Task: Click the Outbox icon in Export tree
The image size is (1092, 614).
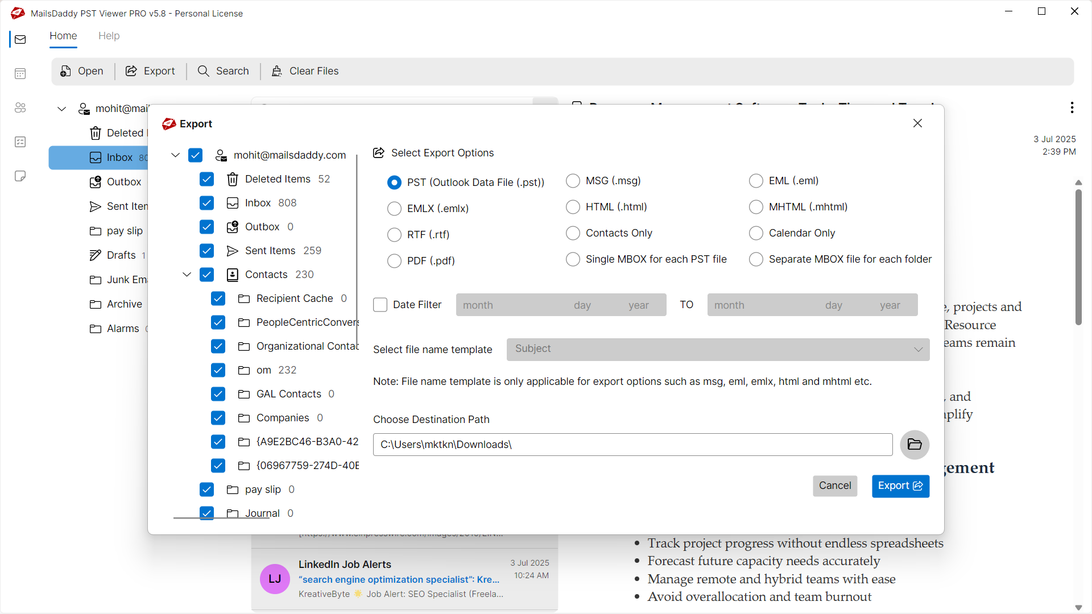Action: pos(233,227)
